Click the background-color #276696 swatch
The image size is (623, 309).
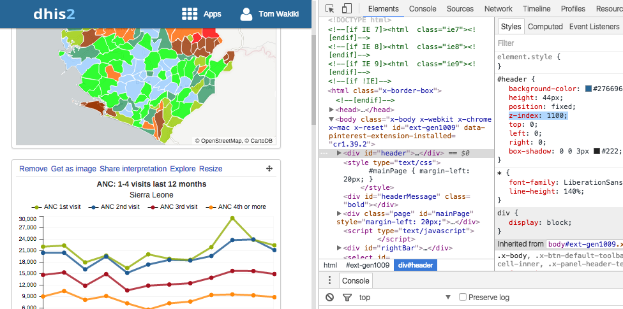[x=589, y=89]
